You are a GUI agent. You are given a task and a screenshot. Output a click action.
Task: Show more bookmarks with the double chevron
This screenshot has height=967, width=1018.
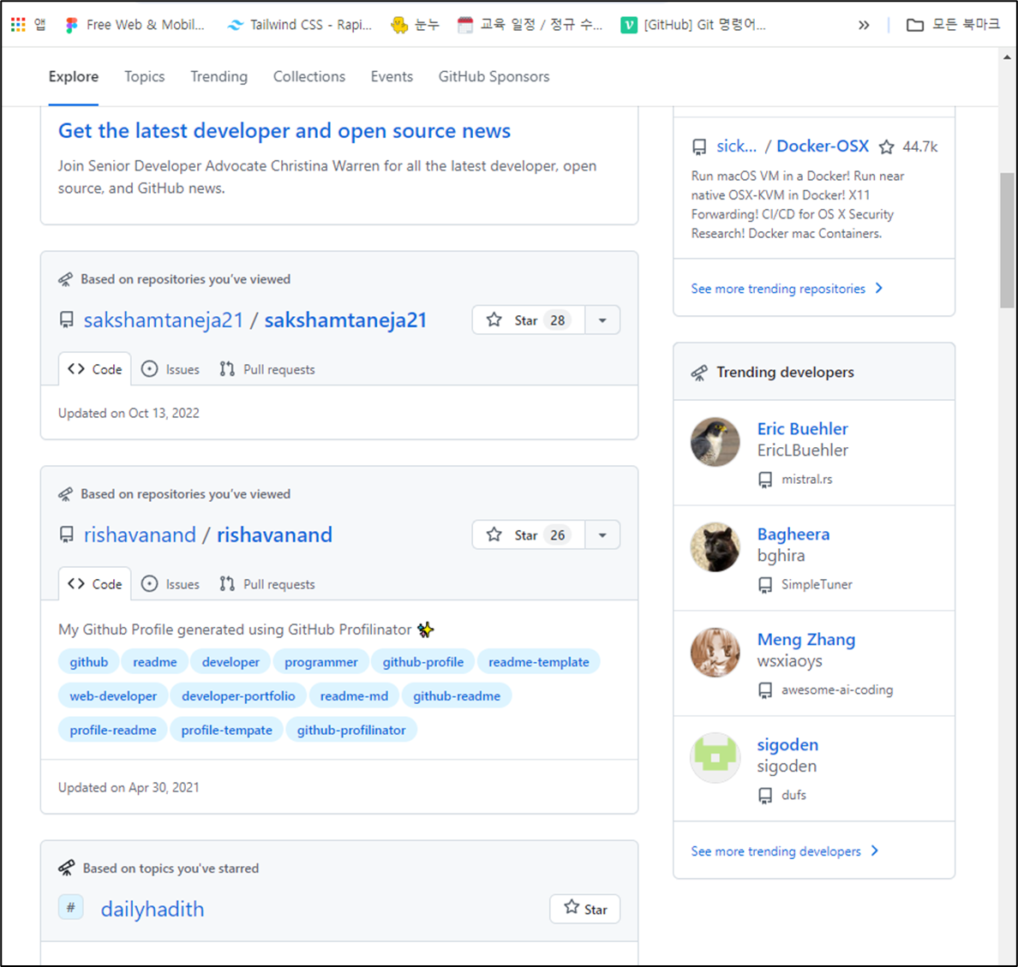[x=864, y=26]
